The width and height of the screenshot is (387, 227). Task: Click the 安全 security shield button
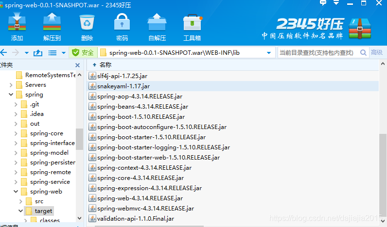[x=83, y=52]
